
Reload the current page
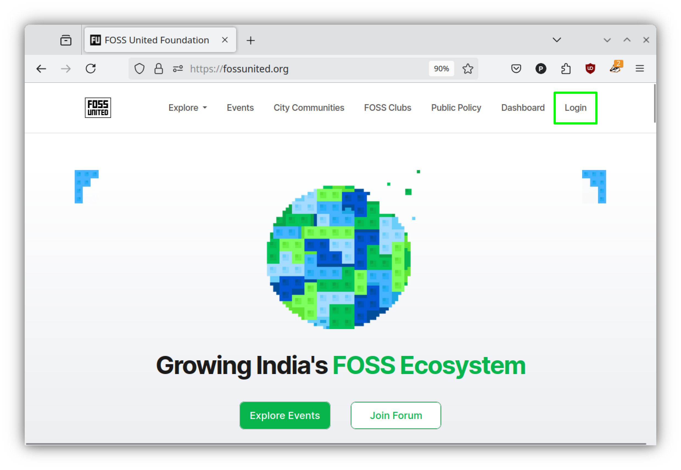point(91,68)
